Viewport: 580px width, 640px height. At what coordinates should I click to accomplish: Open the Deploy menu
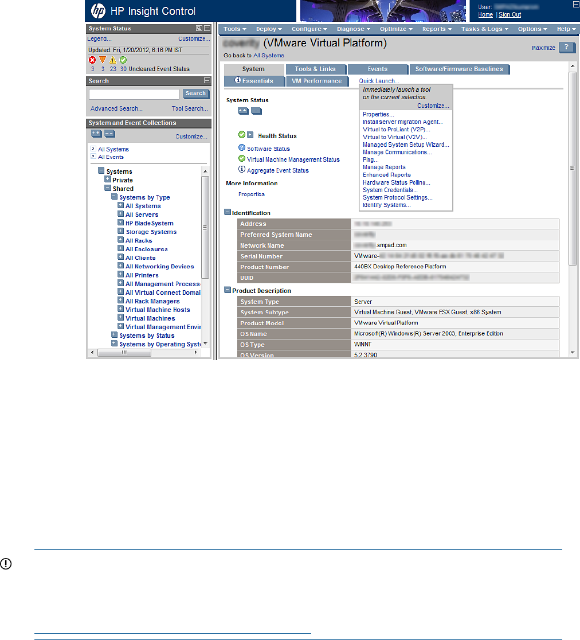269,29
